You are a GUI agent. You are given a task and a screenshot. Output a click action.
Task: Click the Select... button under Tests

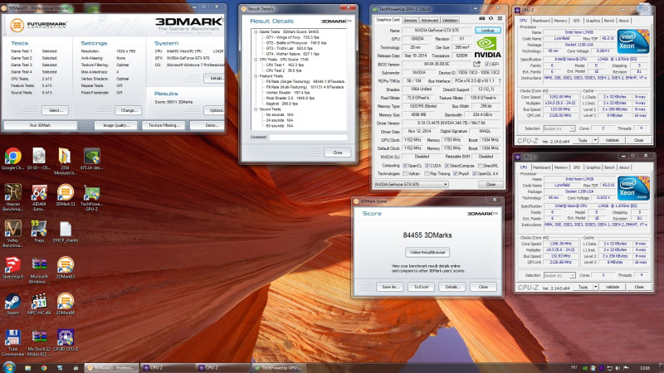[56, 110]
